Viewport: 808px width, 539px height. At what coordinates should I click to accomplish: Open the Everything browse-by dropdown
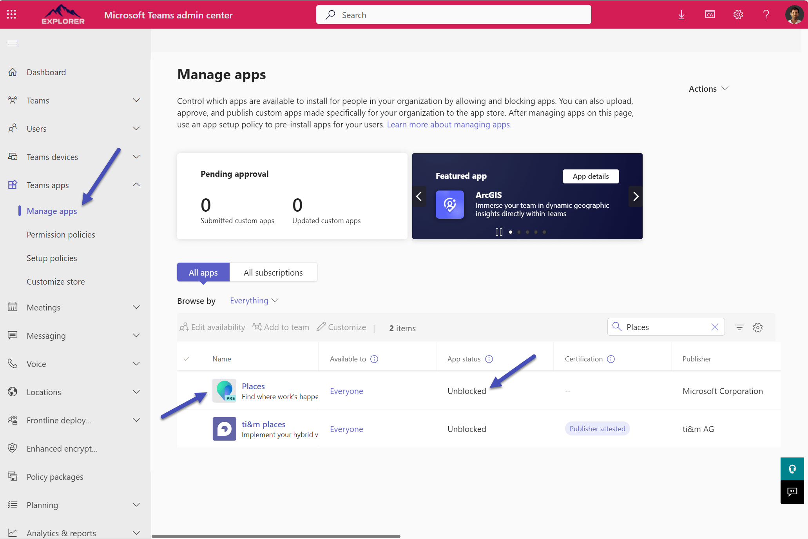pyautogui.click(x=254, y=301)
